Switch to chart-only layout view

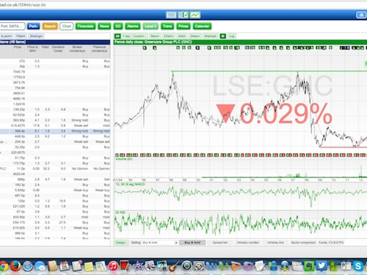(x=195, y=15)
